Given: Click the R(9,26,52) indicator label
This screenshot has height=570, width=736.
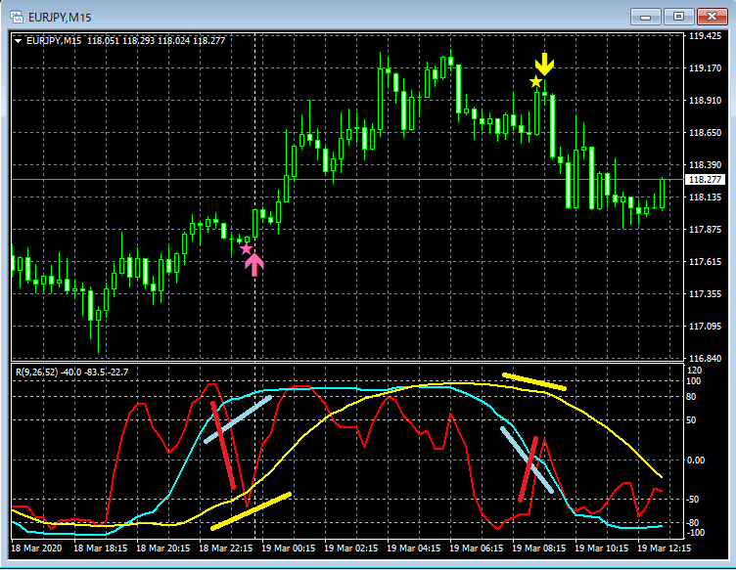Looking at the screenshot, I should [x=36, y=373].
